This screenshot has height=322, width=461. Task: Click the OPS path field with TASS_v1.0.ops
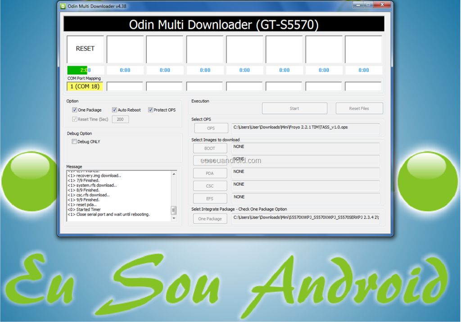tap(306, 128)
